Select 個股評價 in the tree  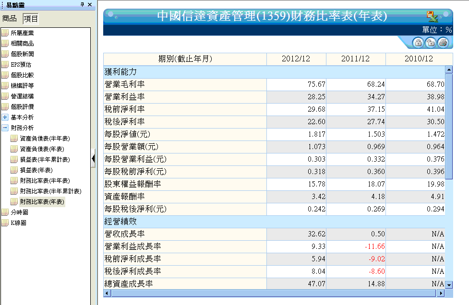(23, 106)
